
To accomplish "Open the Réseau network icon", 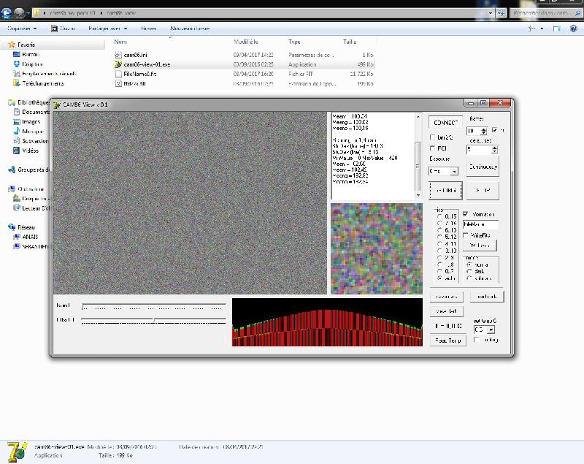I will pyautogui.click(x=12, y=227).
